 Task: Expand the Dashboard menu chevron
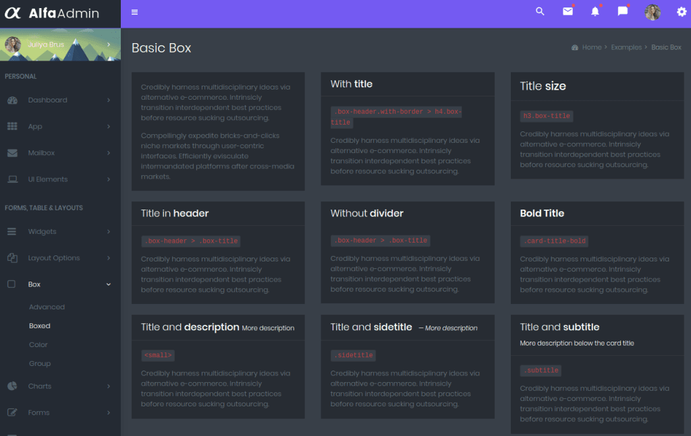[109, 100]
